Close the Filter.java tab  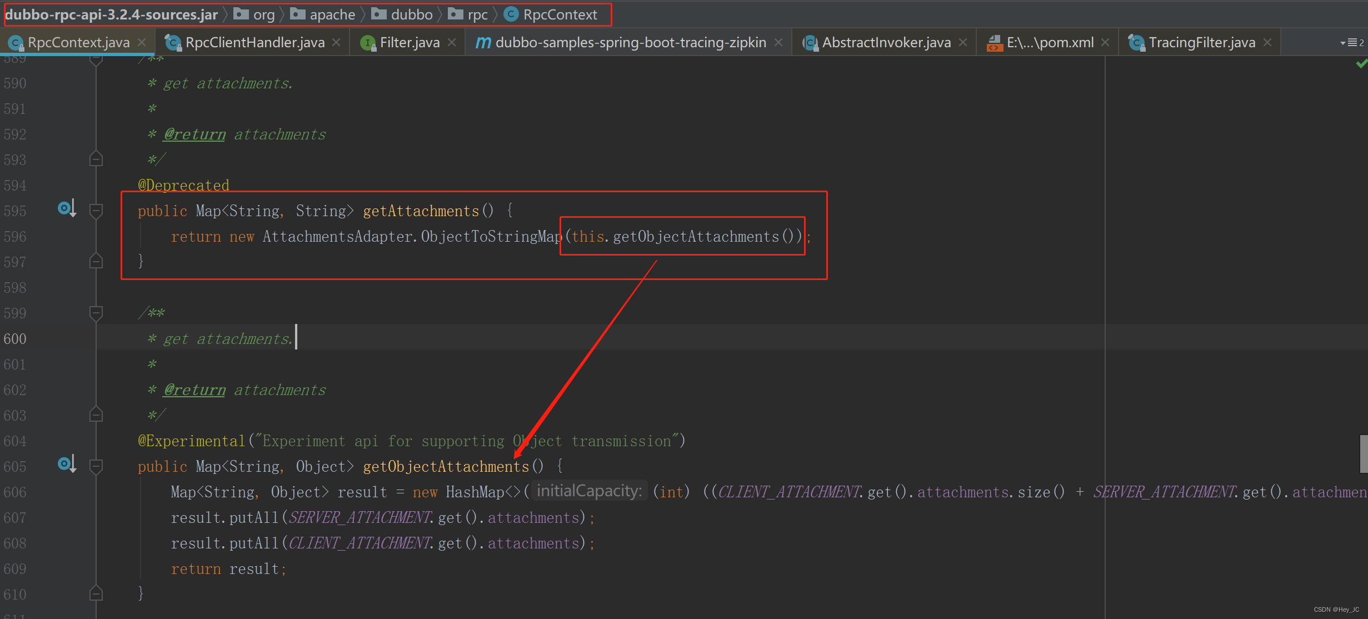(x=452, y=43)
